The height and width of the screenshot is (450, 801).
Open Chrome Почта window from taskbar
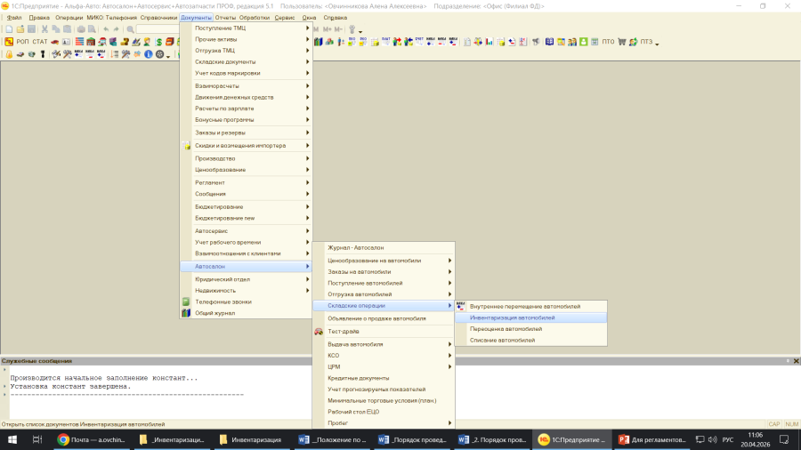tap(92, 439)
